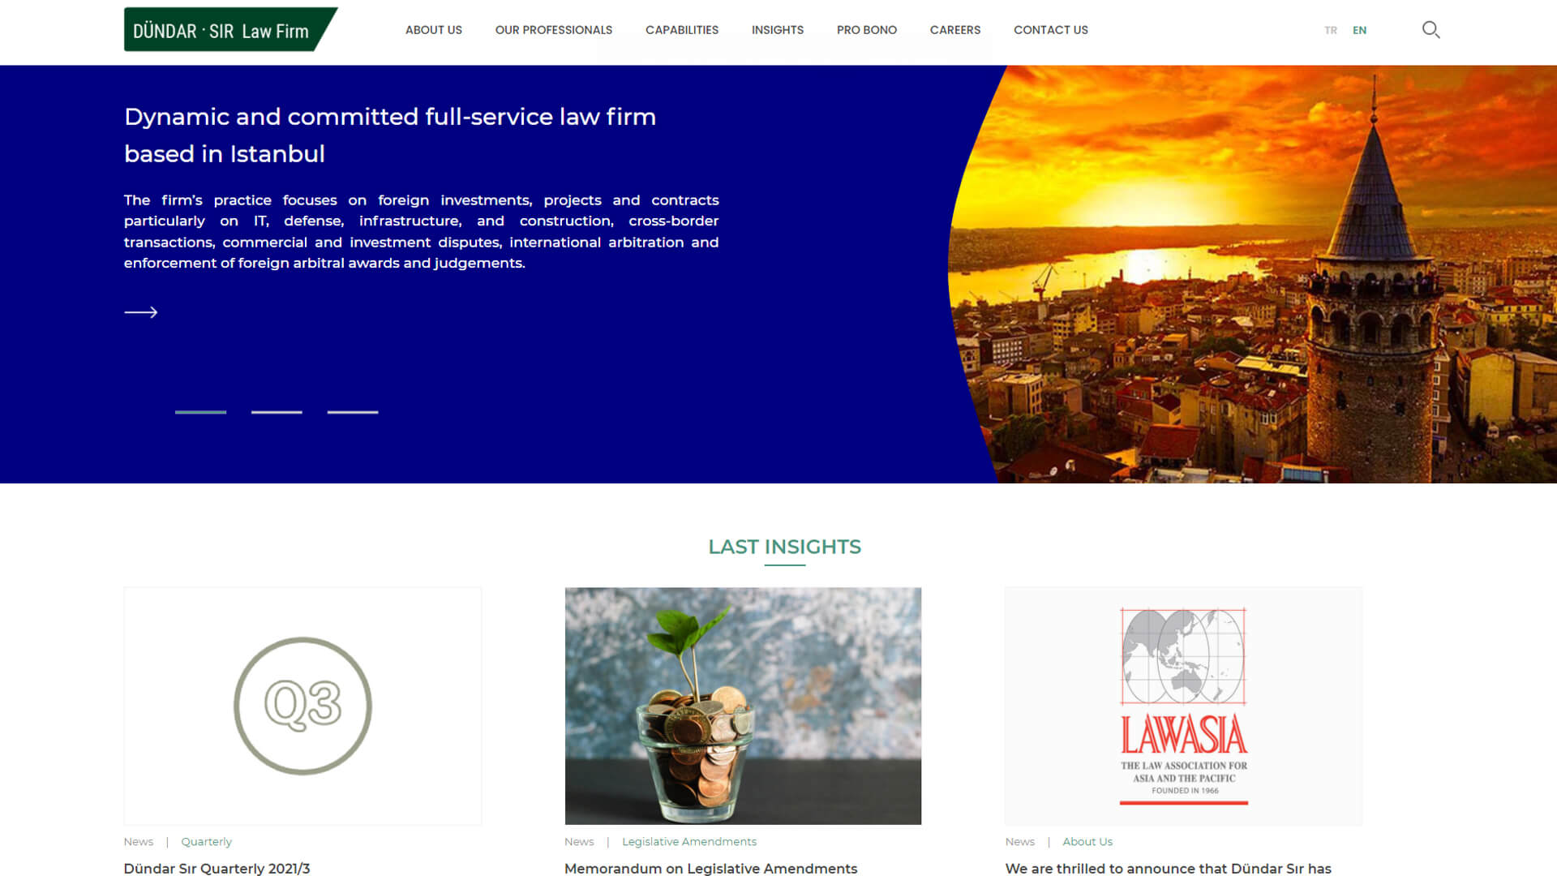Click the CONTACT US button in navbar
This screenshot has height=876, width=1557.
coord(1050,30)
